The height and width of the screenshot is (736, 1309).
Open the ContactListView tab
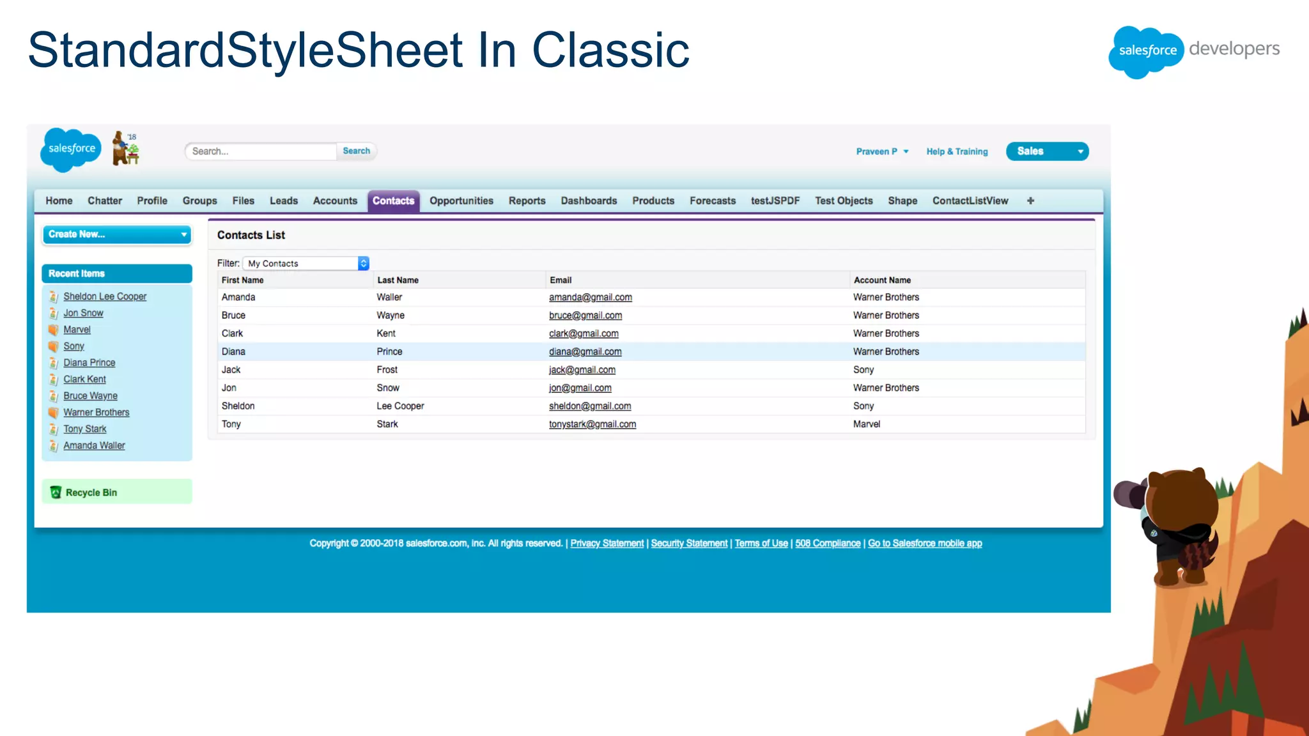coord(970,201)
